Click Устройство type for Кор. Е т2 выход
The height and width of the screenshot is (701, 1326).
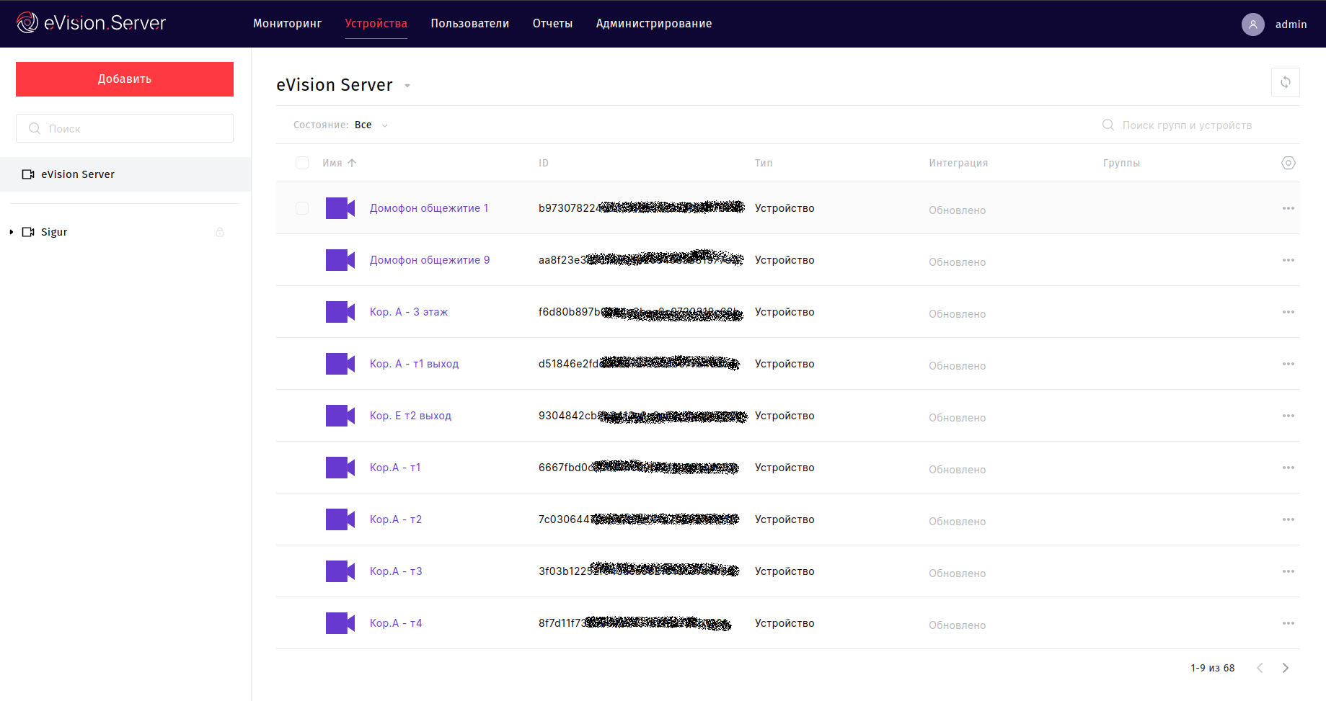[x=784, y=416]
